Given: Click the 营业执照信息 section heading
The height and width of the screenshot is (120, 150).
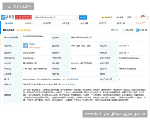Looking at the screenshot, I should click(8, 30).
